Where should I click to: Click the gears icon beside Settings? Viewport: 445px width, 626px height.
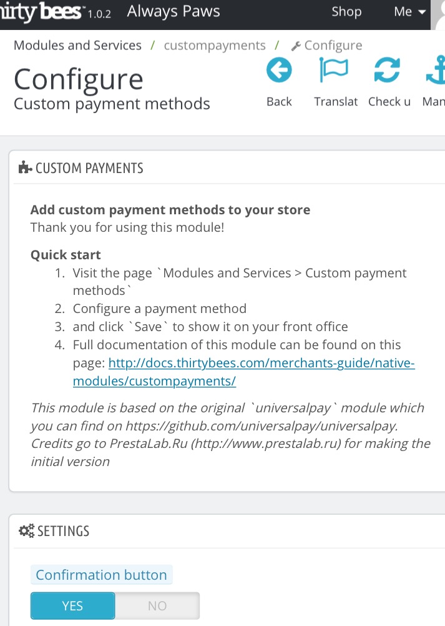coord(27,531)
